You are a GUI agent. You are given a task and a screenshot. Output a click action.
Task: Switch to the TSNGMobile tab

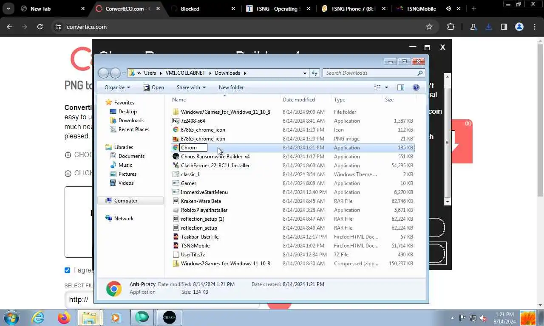[428, 8]
